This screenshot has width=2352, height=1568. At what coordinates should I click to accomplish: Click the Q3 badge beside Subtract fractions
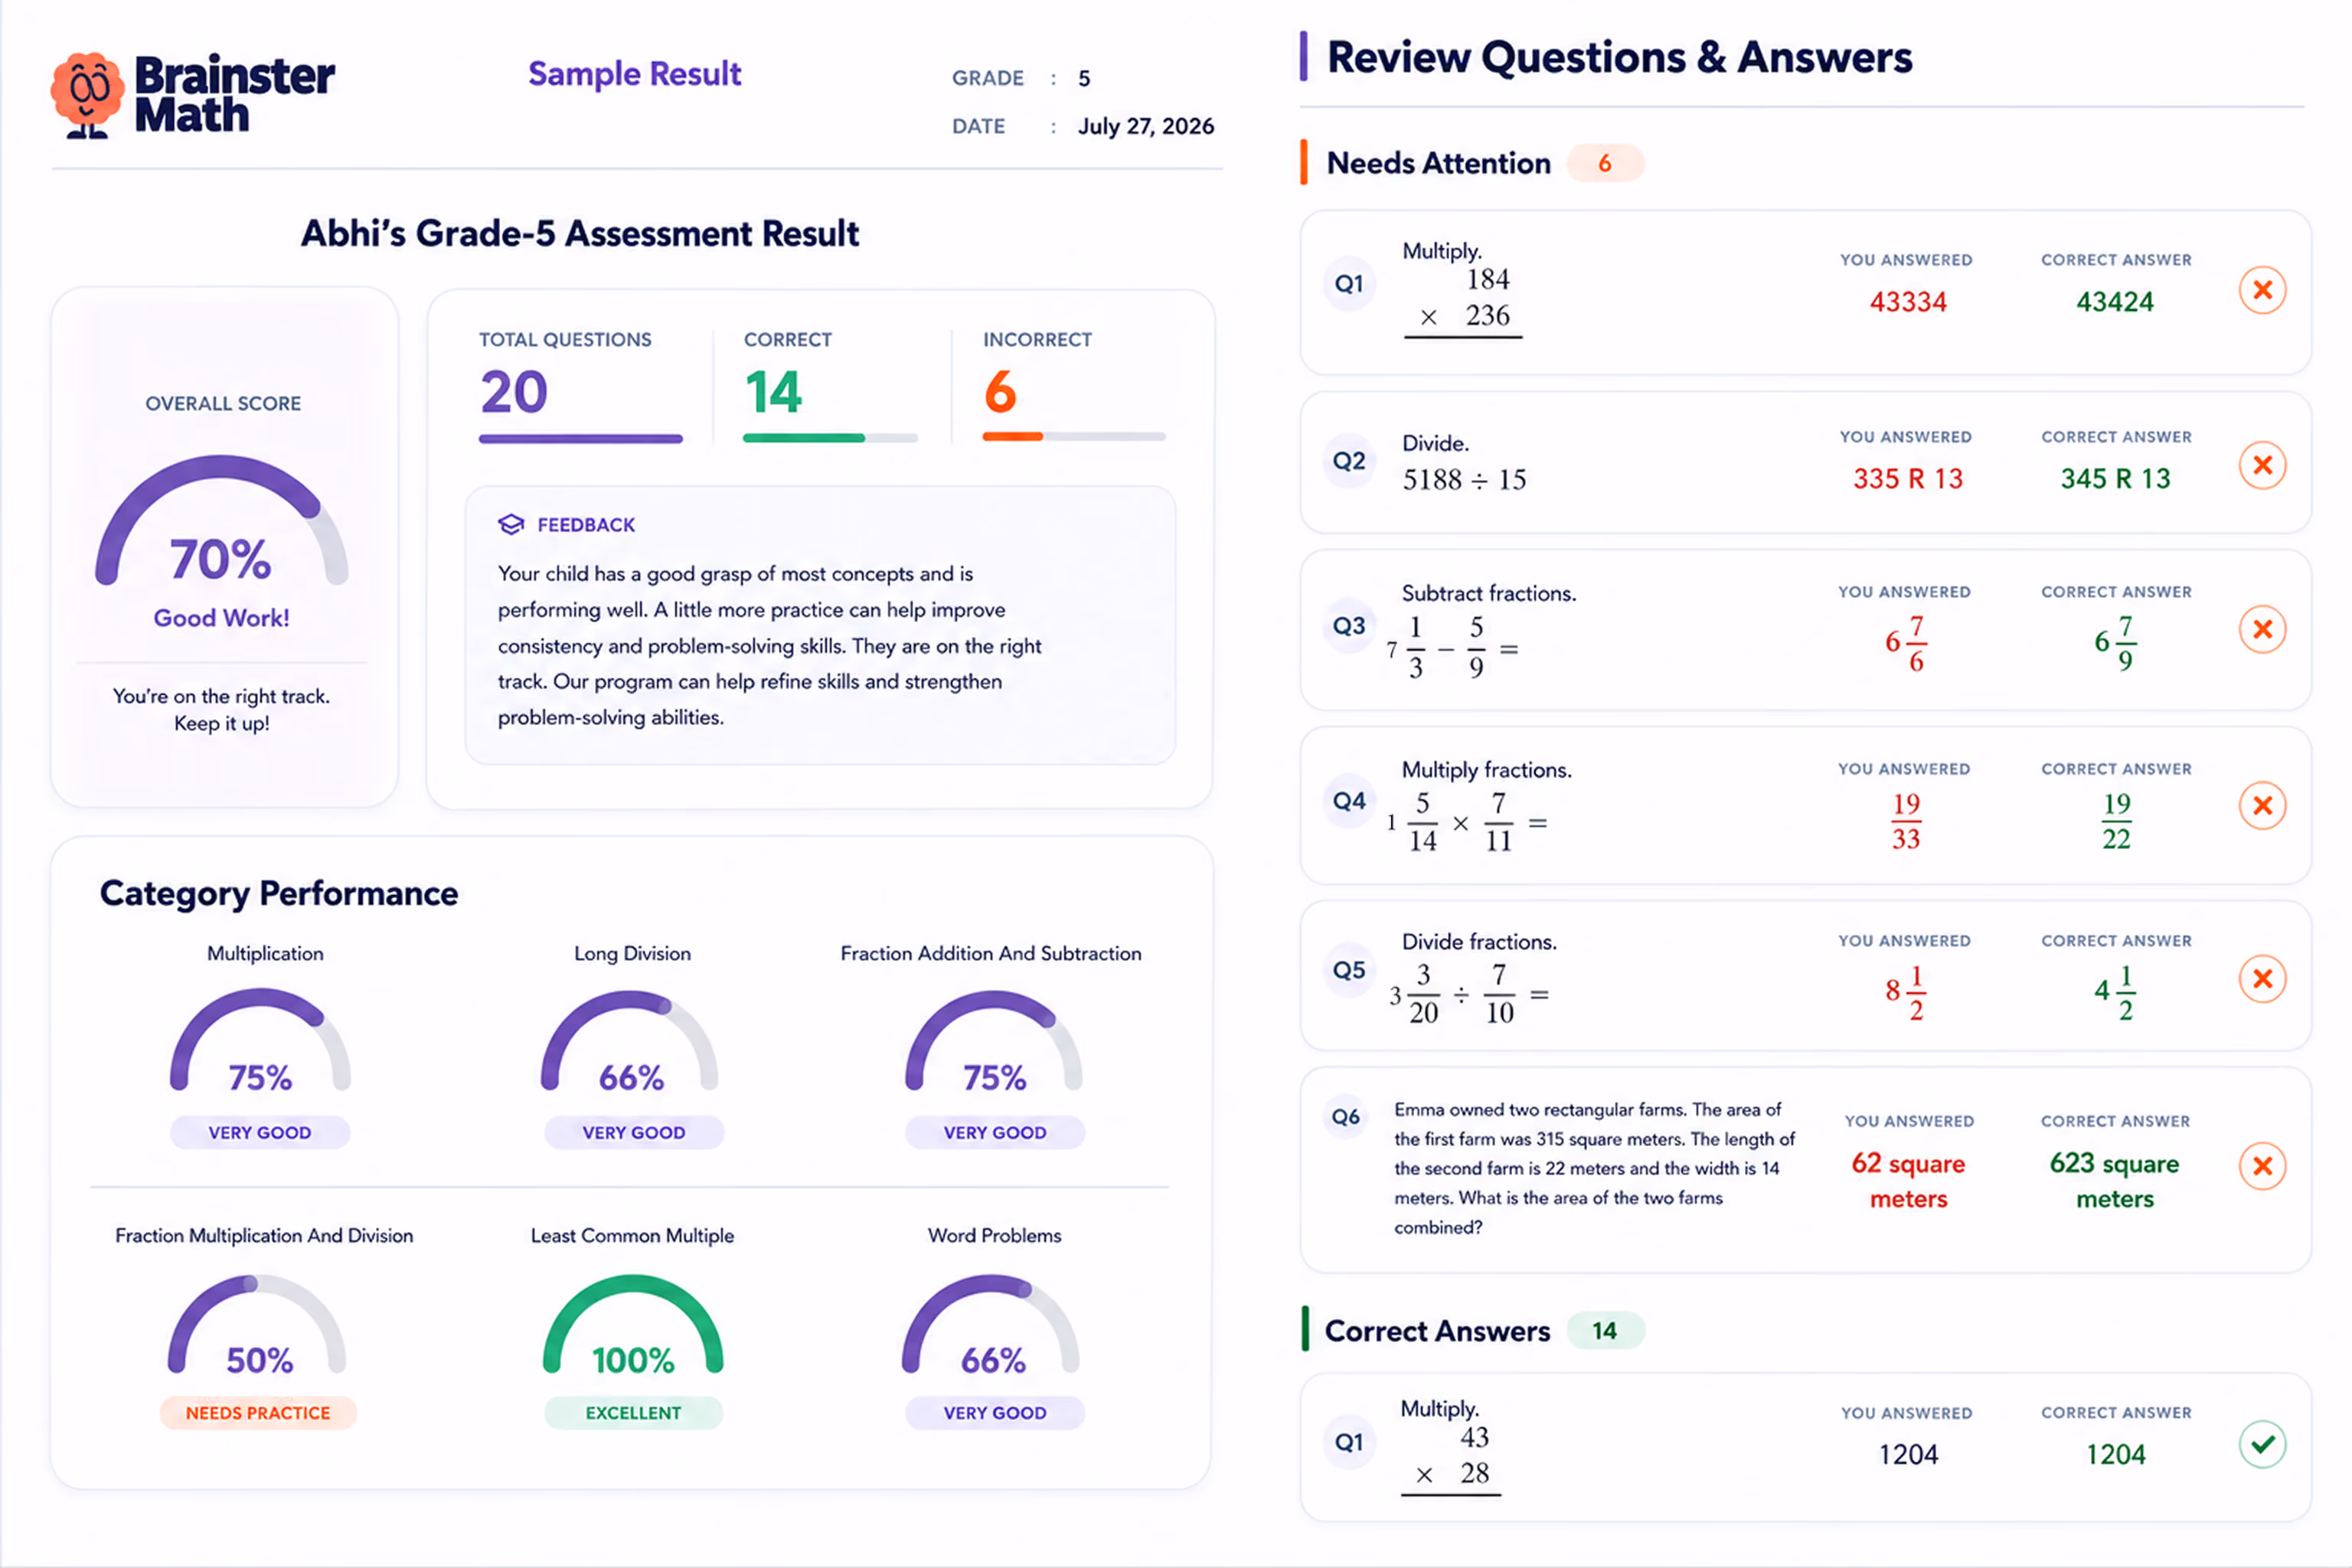[x=1349, y=626]
